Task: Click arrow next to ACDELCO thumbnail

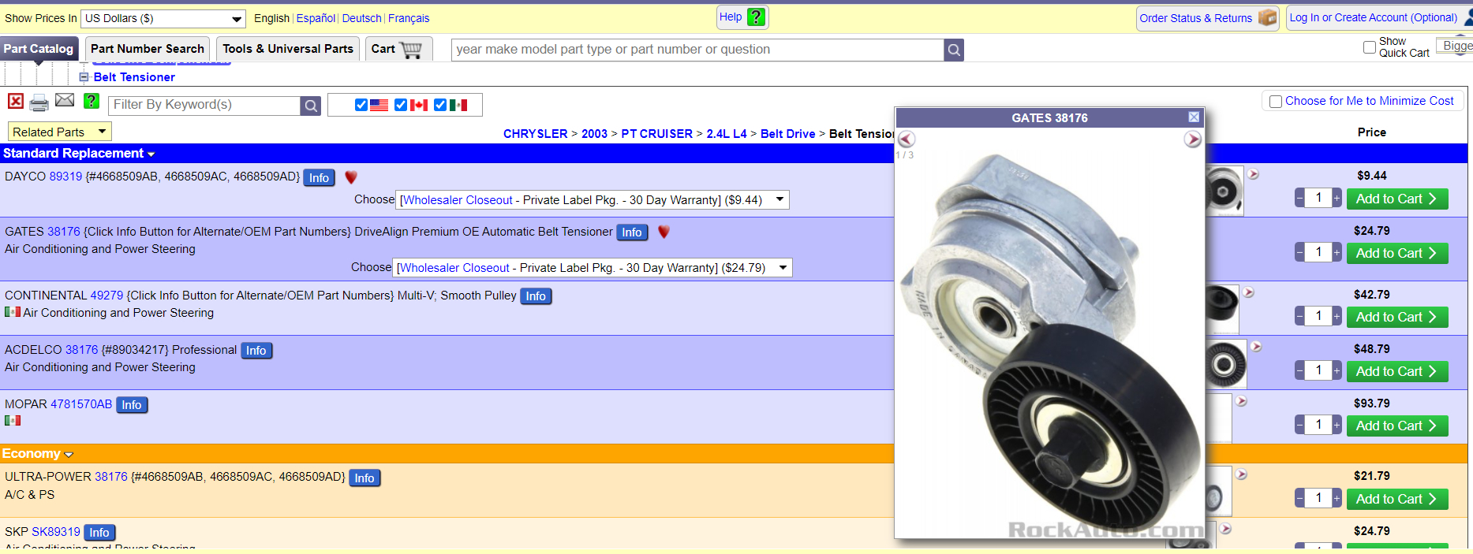Action: (x=1256, y=347)
